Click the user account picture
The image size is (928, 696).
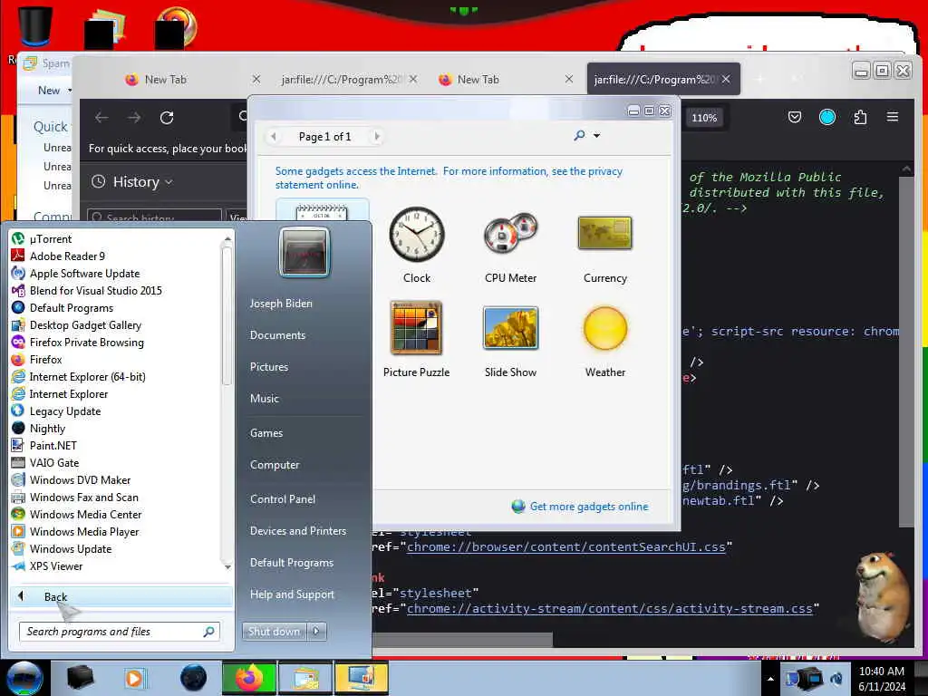[304, 252]
